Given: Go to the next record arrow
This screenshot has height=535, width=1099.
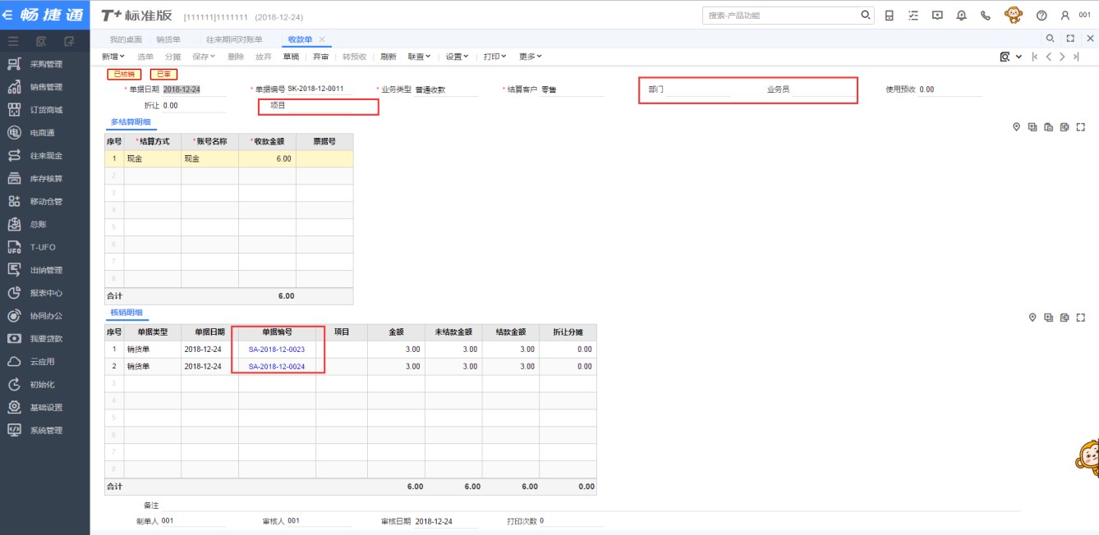Looking at the screenshot, I should (x=1062, y=57).
